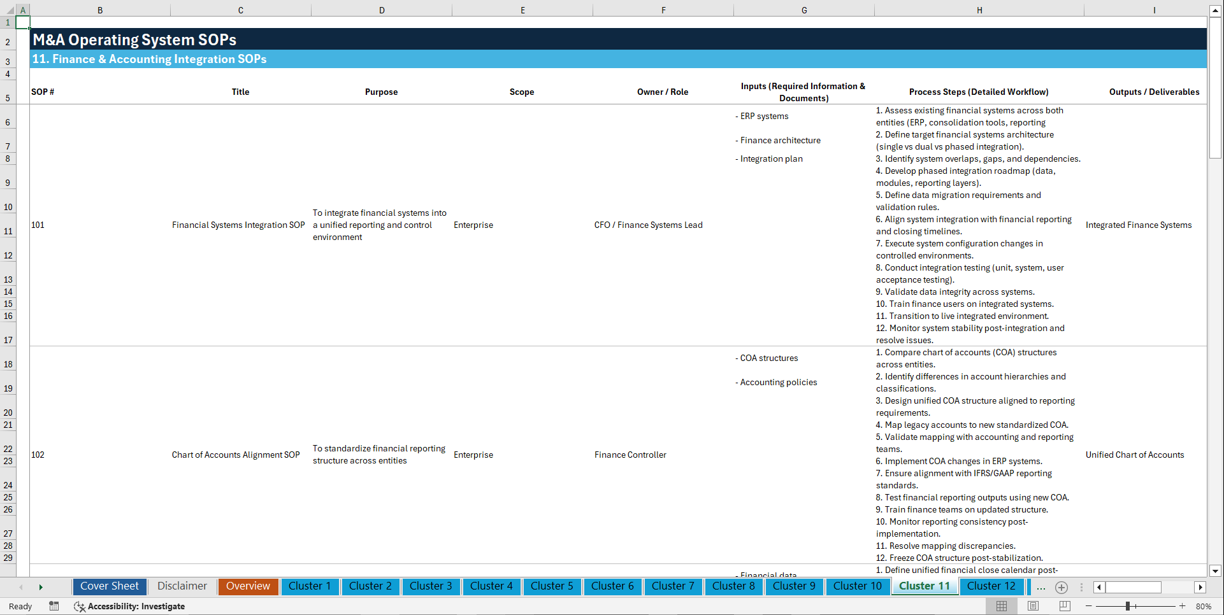Switch to Cluster 3 sheet
The height and width of the screenshot is (615, 1224).
pyautogui.click(x=431, y=586)
